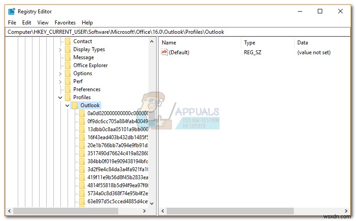356x221 pixels.
Task: Click the REG_SZ type cell
Action: (x=252, y=52)
